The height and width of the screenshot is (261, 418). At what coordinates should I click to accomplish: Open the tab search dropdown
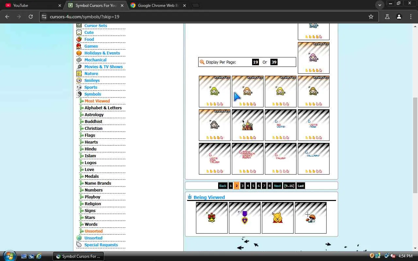tap(379, 5)
